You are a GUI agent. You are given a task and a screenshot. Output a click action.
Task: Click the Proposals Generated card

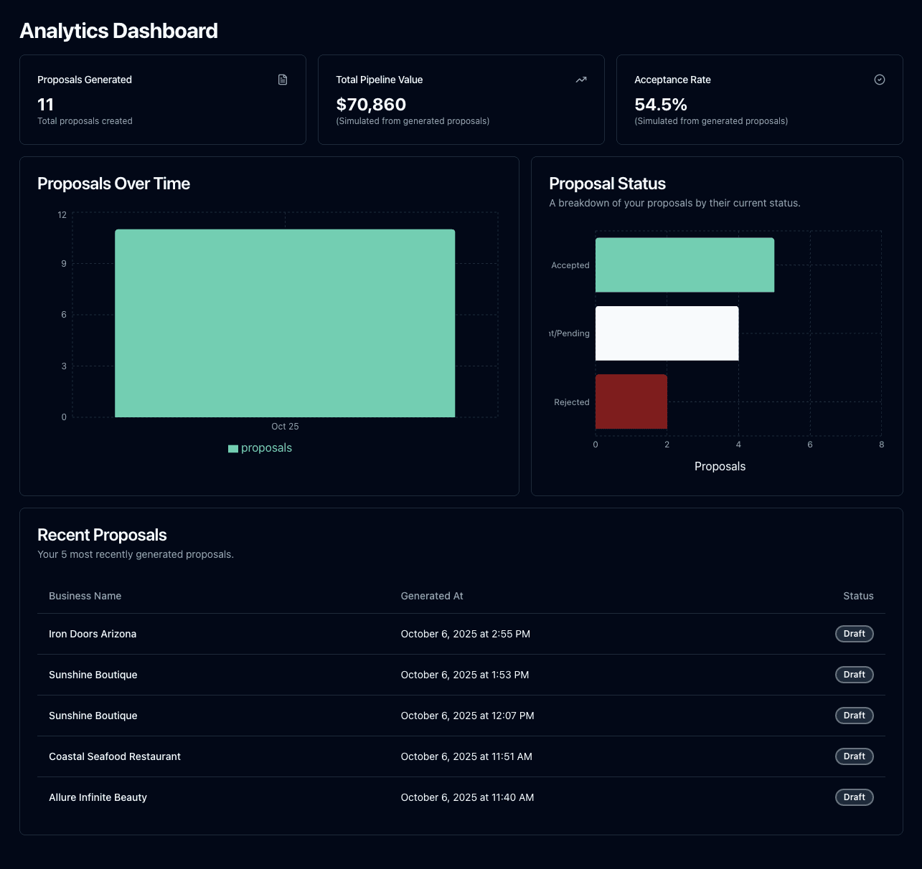click(163, 100)
